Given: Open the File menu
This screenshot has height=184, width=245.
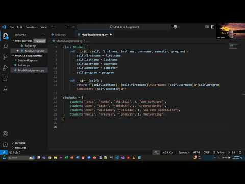Looking at the screenshot, I should [12, 27].
